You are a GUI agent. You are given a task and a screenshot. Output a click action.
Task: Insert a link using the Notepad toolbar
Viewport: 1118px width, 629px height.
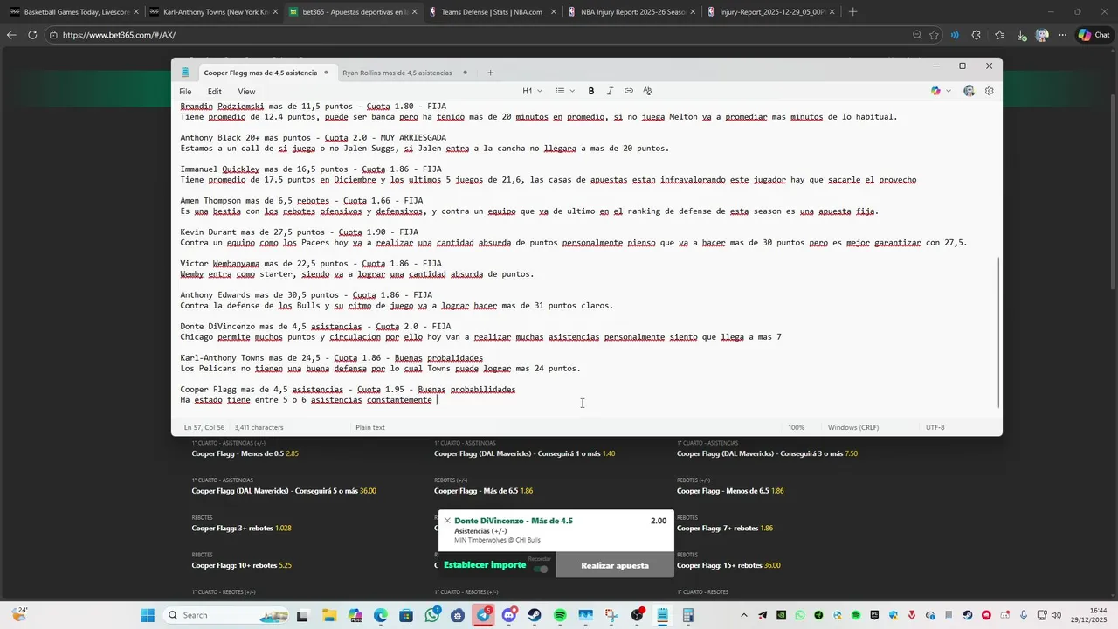[629, 91]
